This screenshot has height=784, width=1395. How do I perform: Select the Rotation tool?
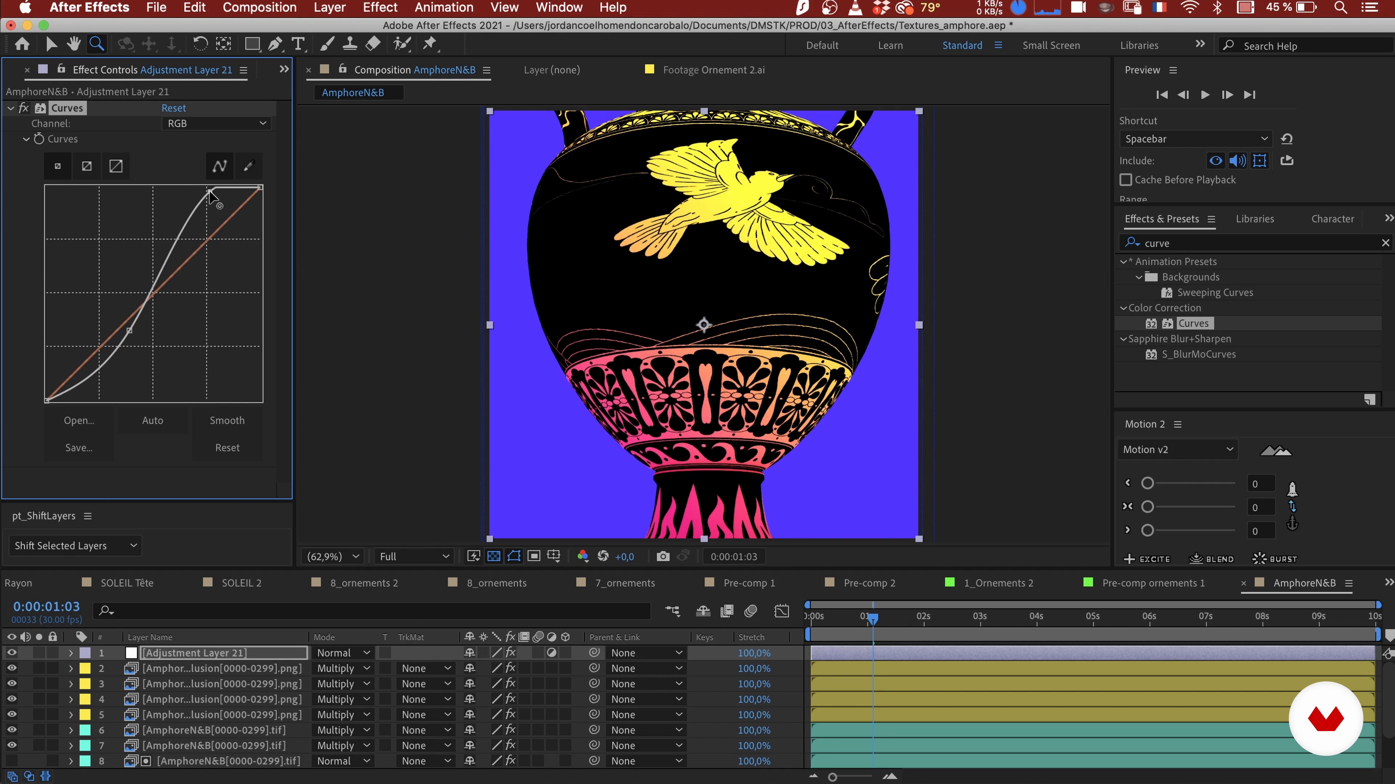click(200, 44)
